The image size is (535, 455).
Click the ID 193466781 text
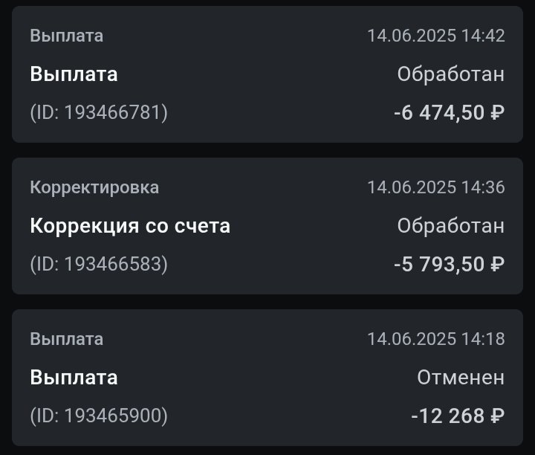[x=99, y=112]
